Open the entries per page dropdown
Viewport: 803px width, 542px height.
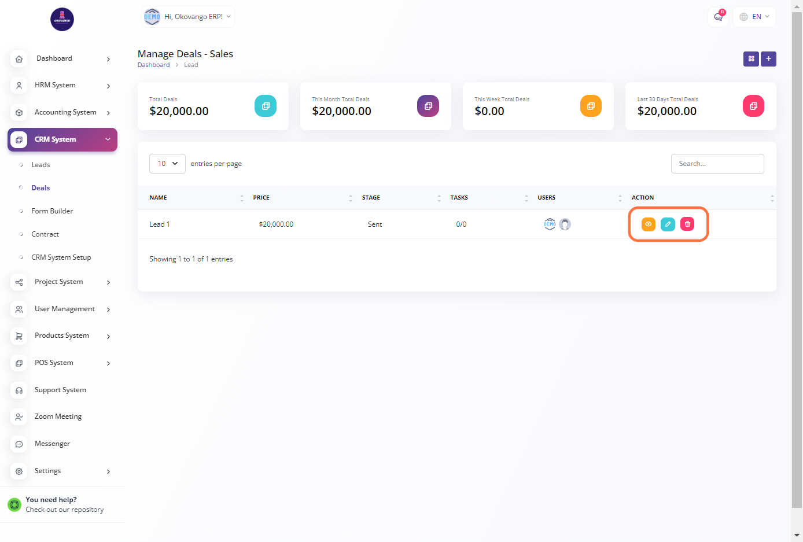pos(167,164)
